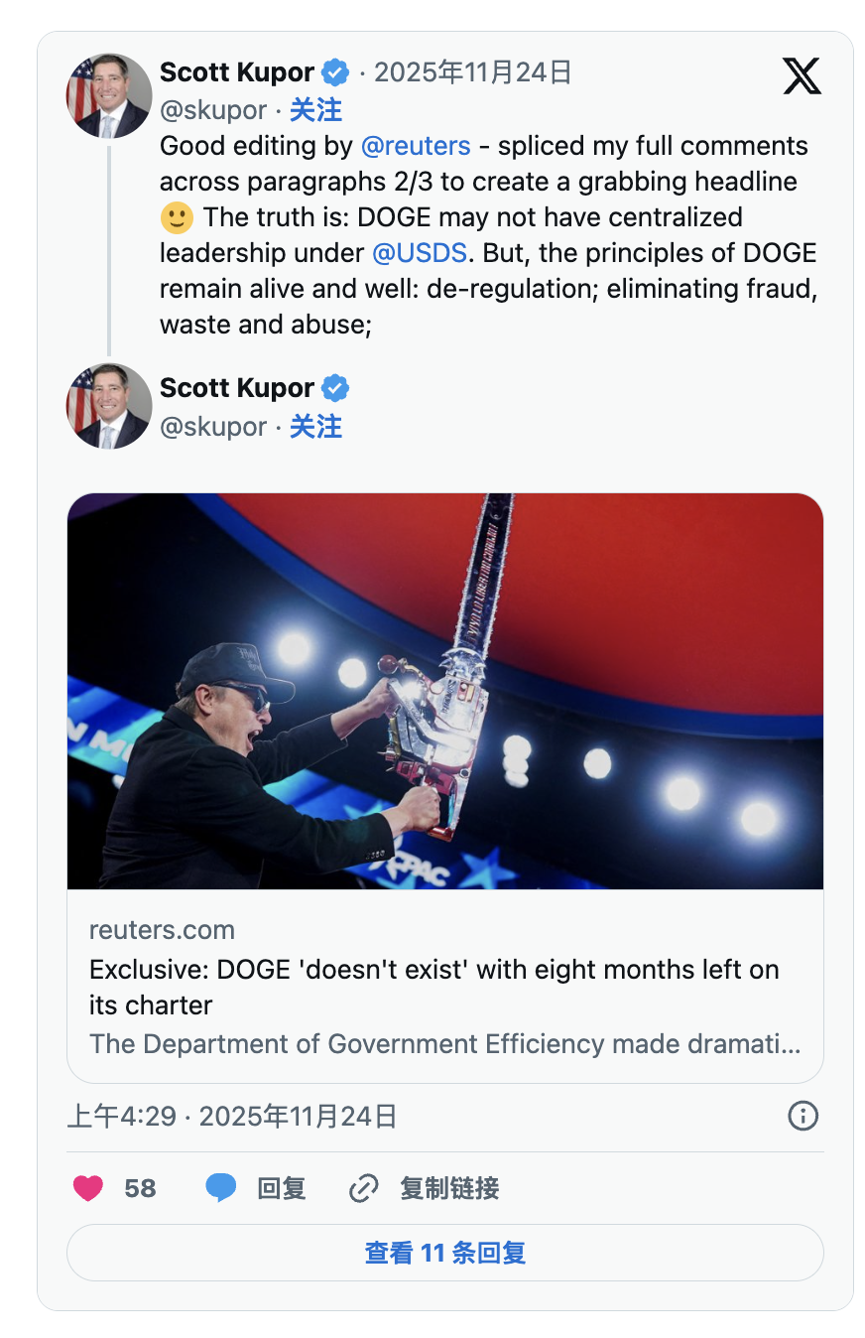Click the heart like icon

click(88, 1188)
